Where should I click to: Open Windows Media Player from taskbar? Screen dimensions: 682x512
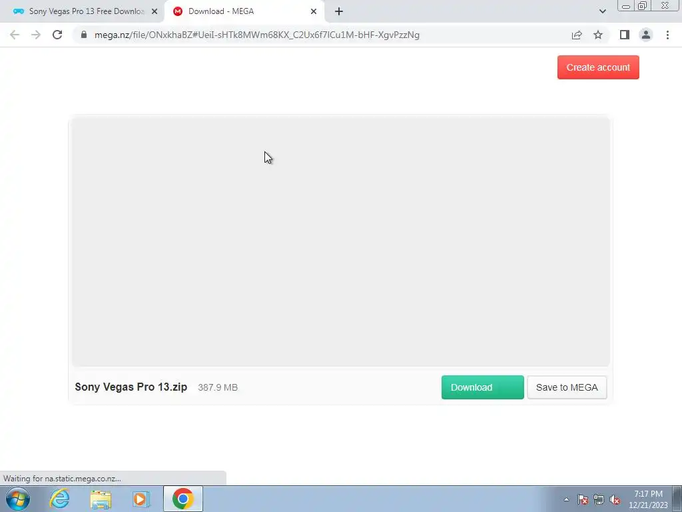tap(141, 499)
